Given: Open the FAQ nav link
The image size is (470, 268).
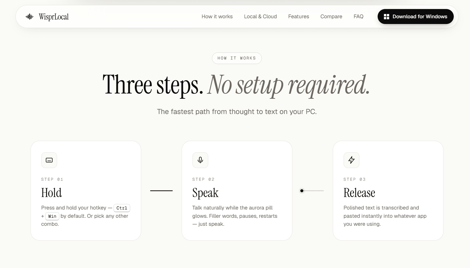Looking at the screenshot, I should pos(358,16).
